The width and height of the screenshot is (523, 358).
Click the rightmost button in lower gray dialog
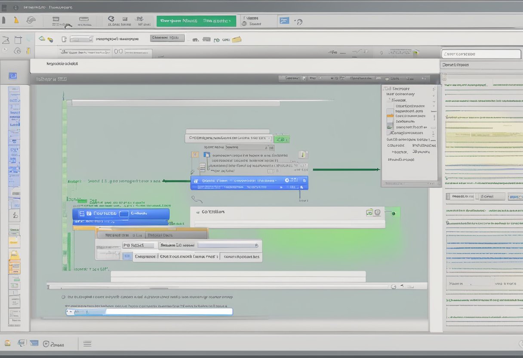pos(241,256)
